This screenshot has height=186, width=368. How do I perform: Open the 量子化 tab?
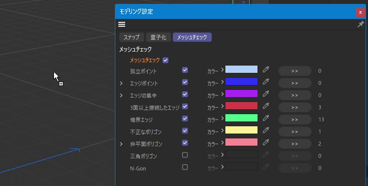pyautogui.click(x=158, y=37)
